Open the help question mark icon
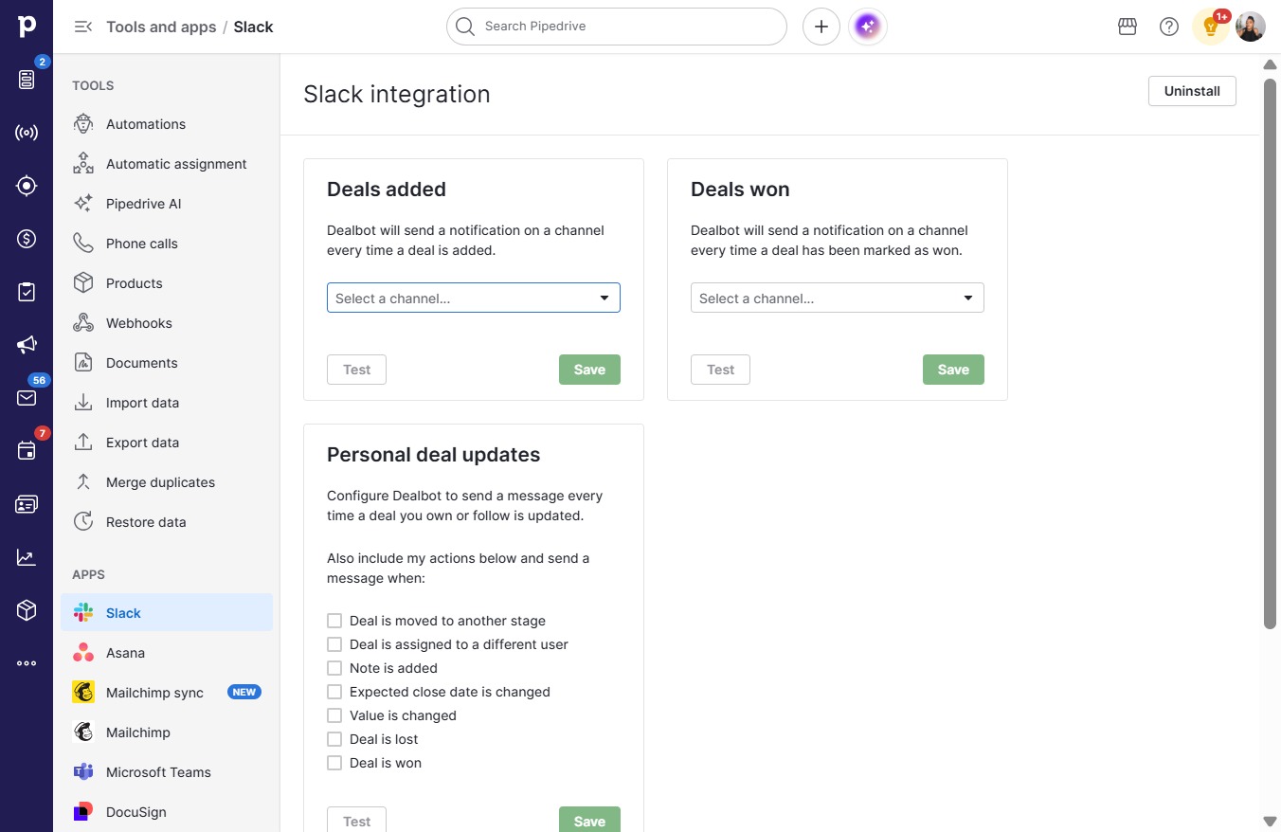 1169,27
